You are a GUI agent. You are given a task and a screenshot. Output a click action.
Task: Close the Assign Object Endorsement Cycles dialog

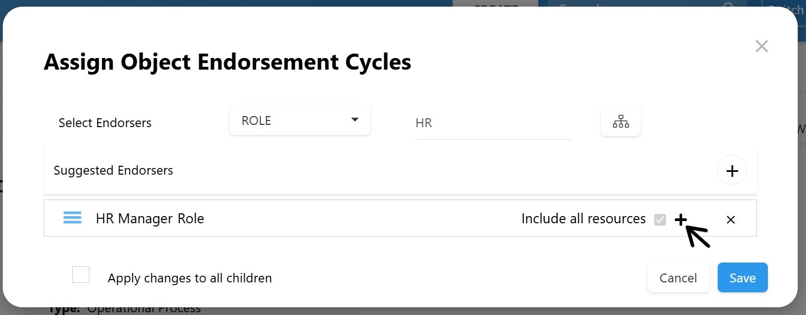click(x=761, y=46)
